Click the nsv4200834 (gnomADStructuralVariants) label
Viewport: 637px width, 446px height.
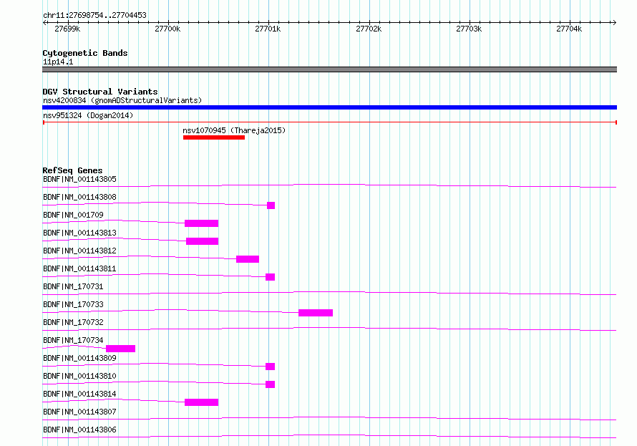pyautogui.click(x=122, y=100)
